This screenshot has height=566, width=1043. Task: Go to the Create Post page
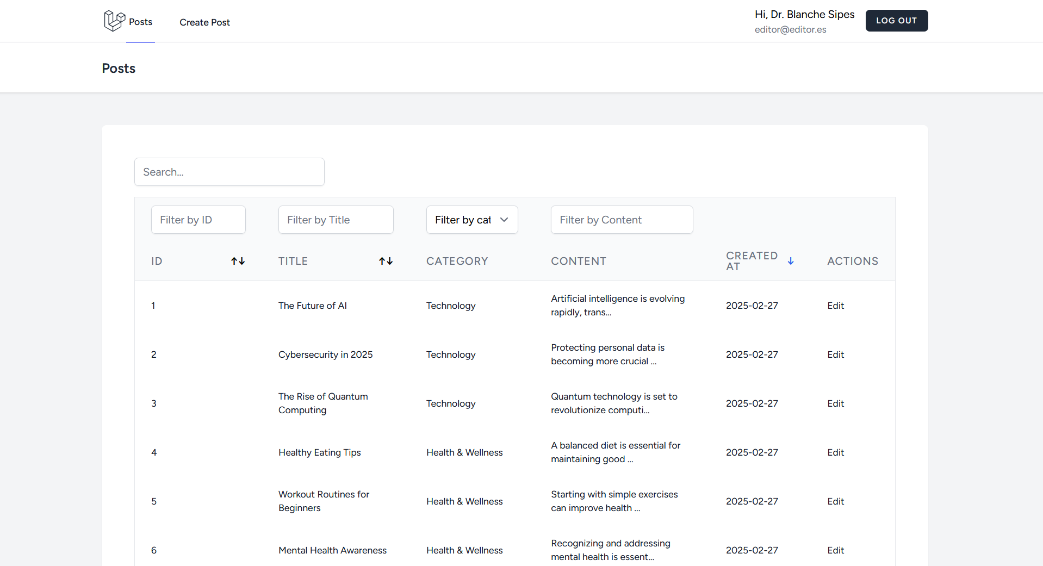(x=204, y=22)
